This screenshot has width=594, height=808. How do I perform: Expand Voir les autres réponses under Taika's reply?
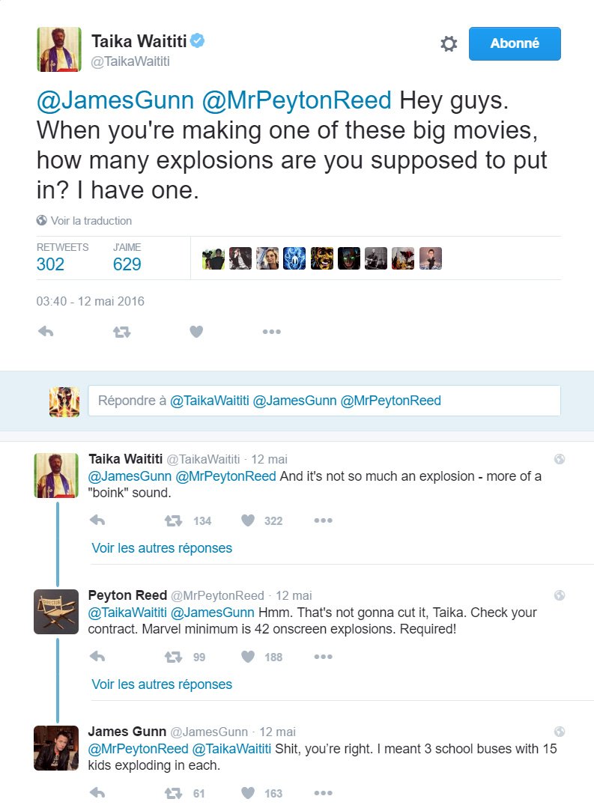pyautogui.click(x=162, y=548)
